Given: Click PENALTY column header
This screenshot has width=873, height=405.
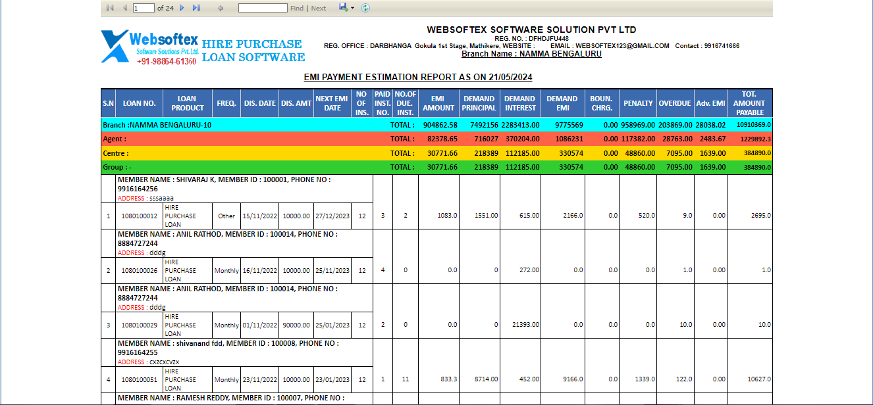Looking at the screenshot, I should tap(638, 103).
